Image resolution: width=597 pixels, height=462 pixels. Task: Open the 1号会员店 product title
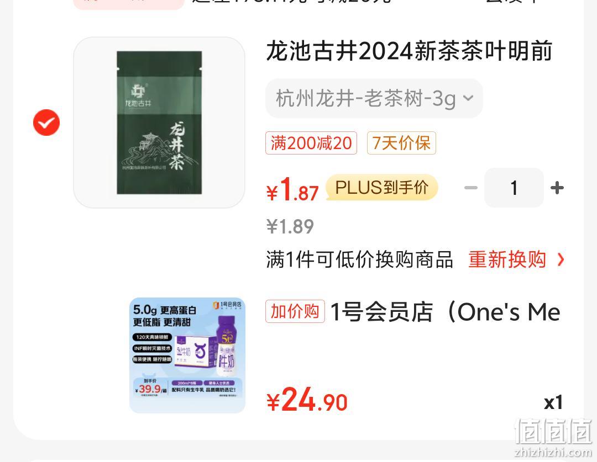pyautogui.click(x=445, y=312)
